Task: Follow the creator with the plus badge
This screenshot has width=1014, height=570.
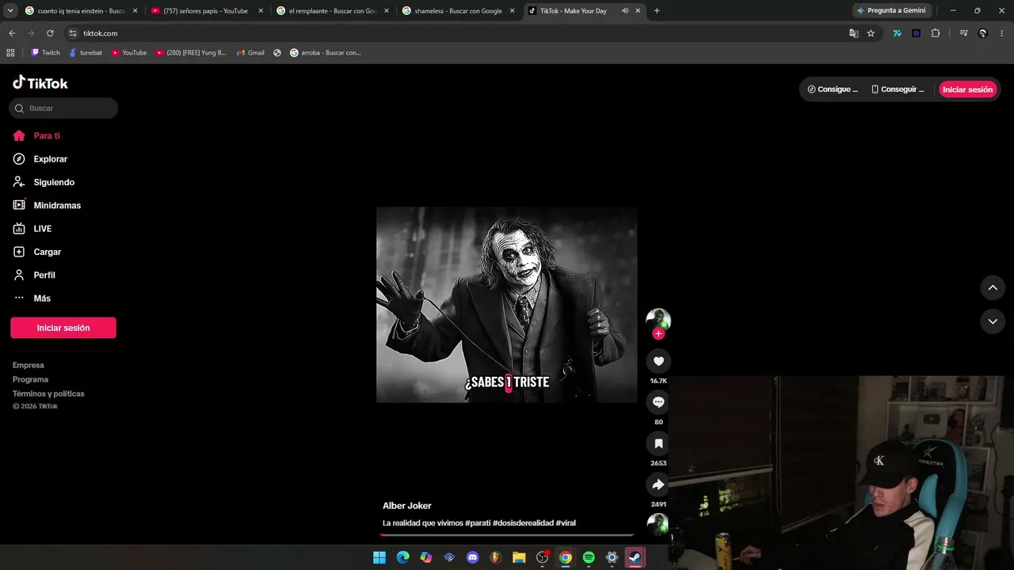Action: (658, 334)
